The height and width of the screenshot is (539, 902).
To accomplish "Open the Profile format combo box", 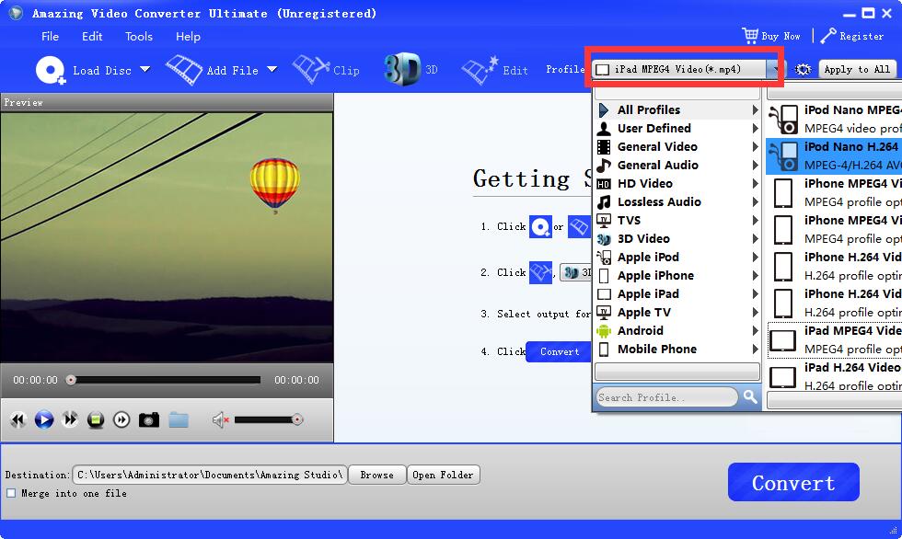I will tap(688, 70).
